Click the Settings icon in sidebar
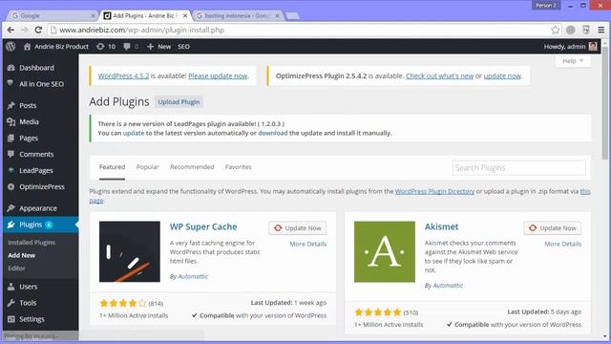This screenshot has width=611, height=344. pyautogui.click(x=11, y=319)
